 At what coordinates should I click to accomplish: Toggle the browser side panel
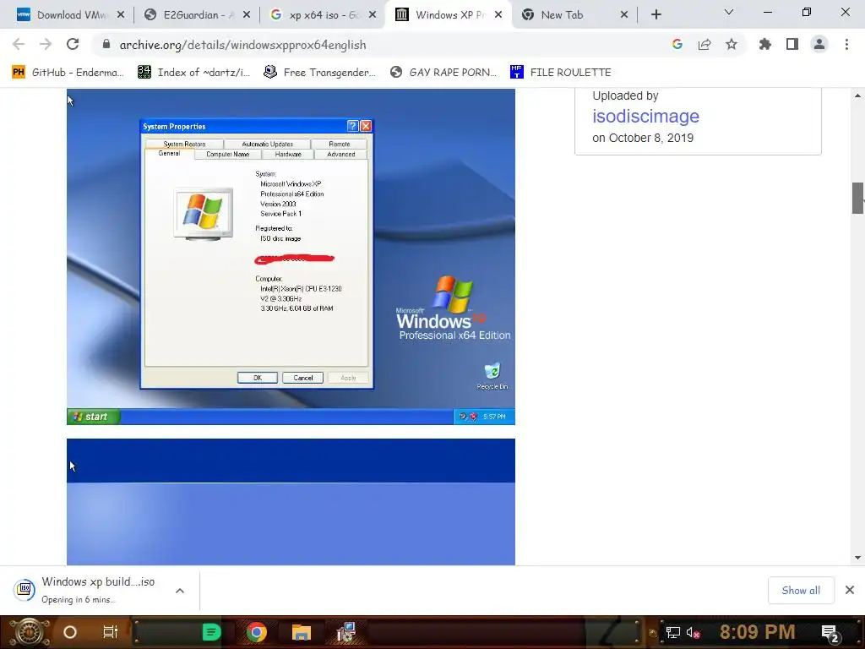792,44
